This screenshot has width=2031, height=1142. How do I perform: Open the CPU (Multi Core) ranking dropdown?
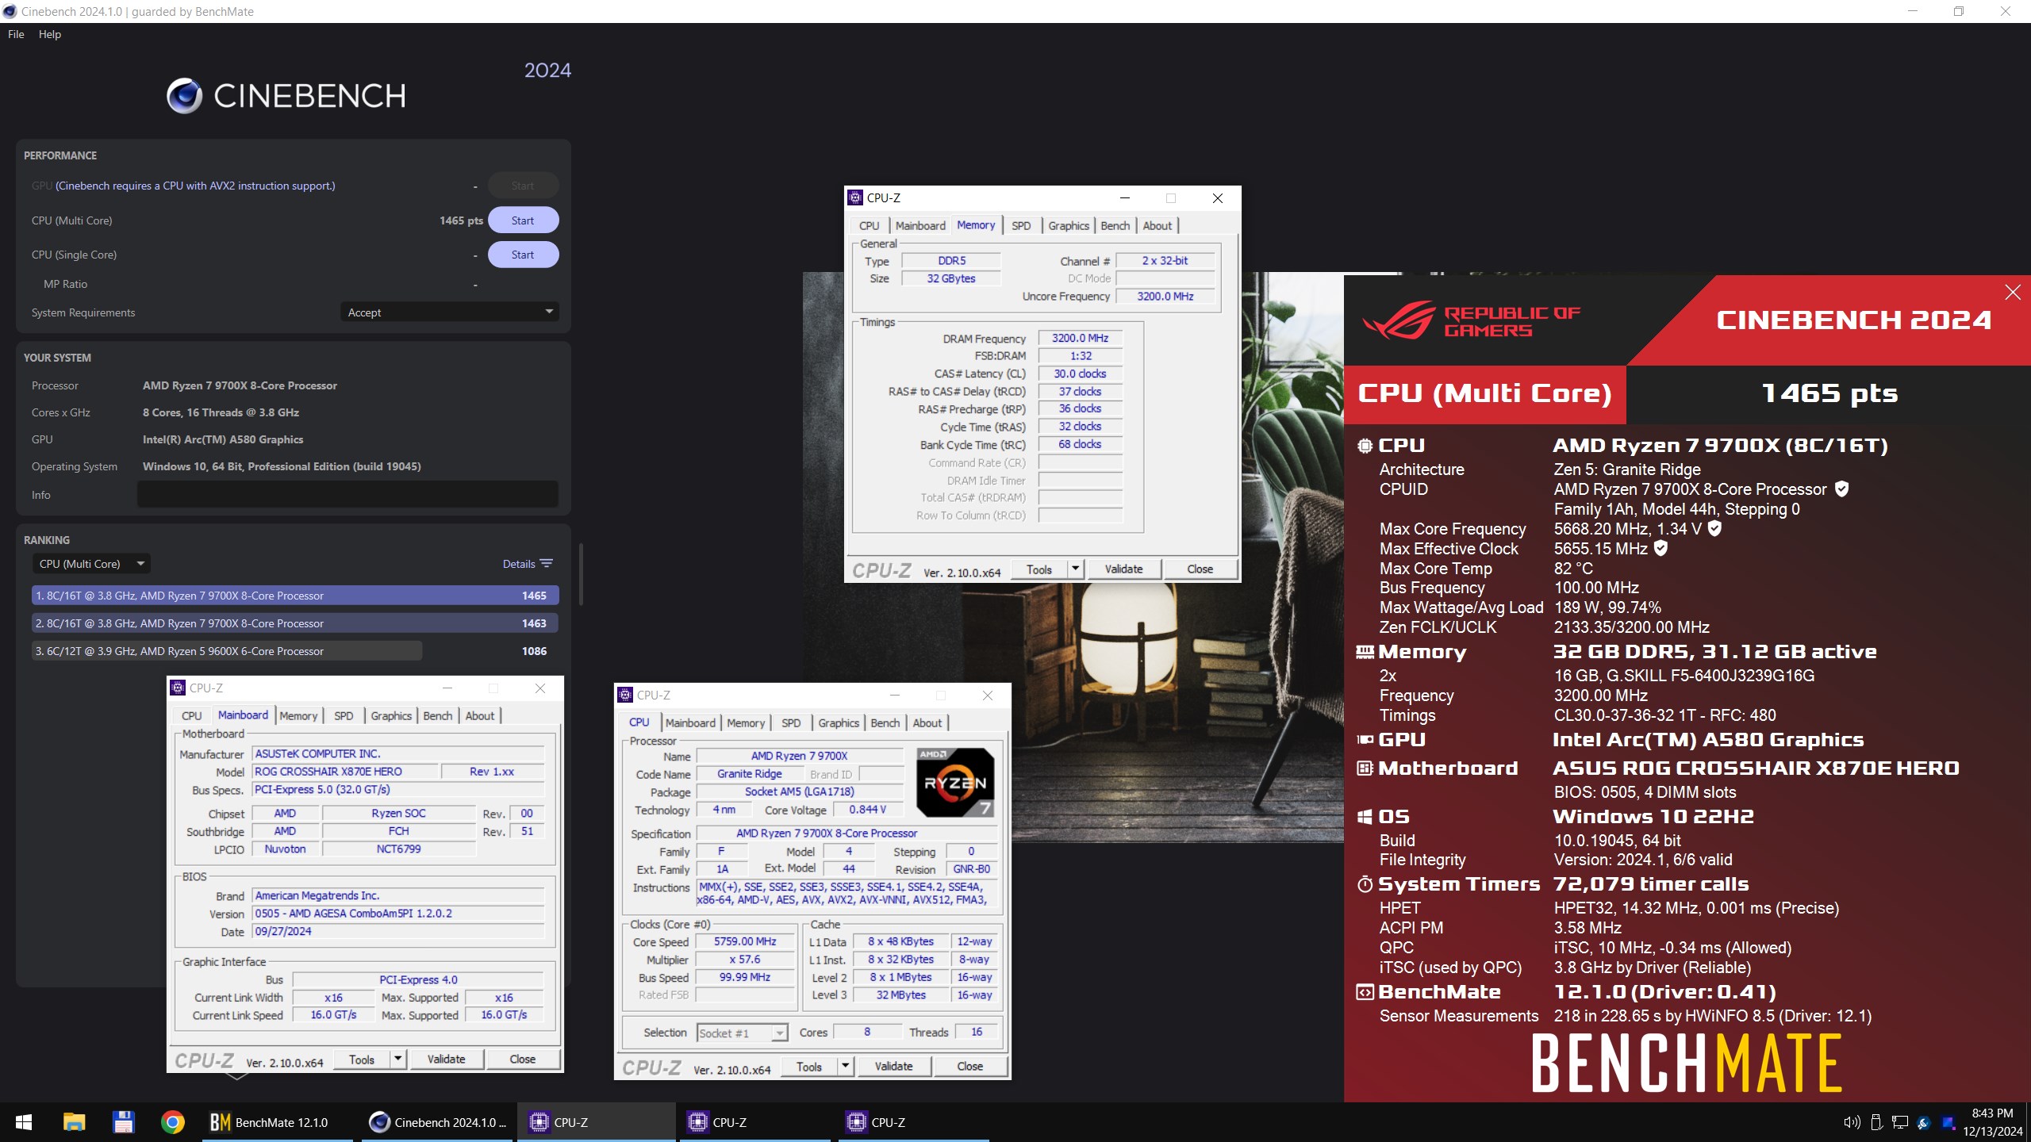tap(91, 564)
